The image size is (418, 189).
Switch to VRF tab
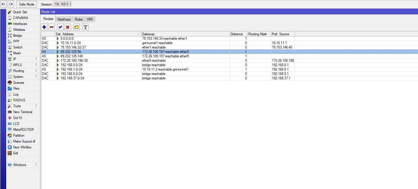(90, 19)
